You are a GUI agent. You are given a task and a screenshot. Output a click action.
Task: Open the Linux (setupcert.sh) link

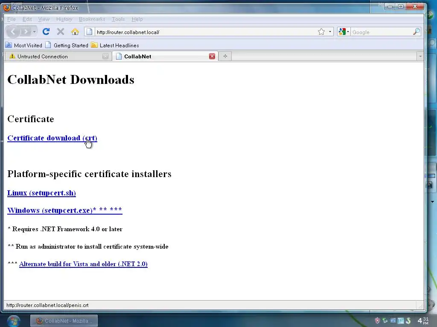pyautogui.click(x=41, y=193)
